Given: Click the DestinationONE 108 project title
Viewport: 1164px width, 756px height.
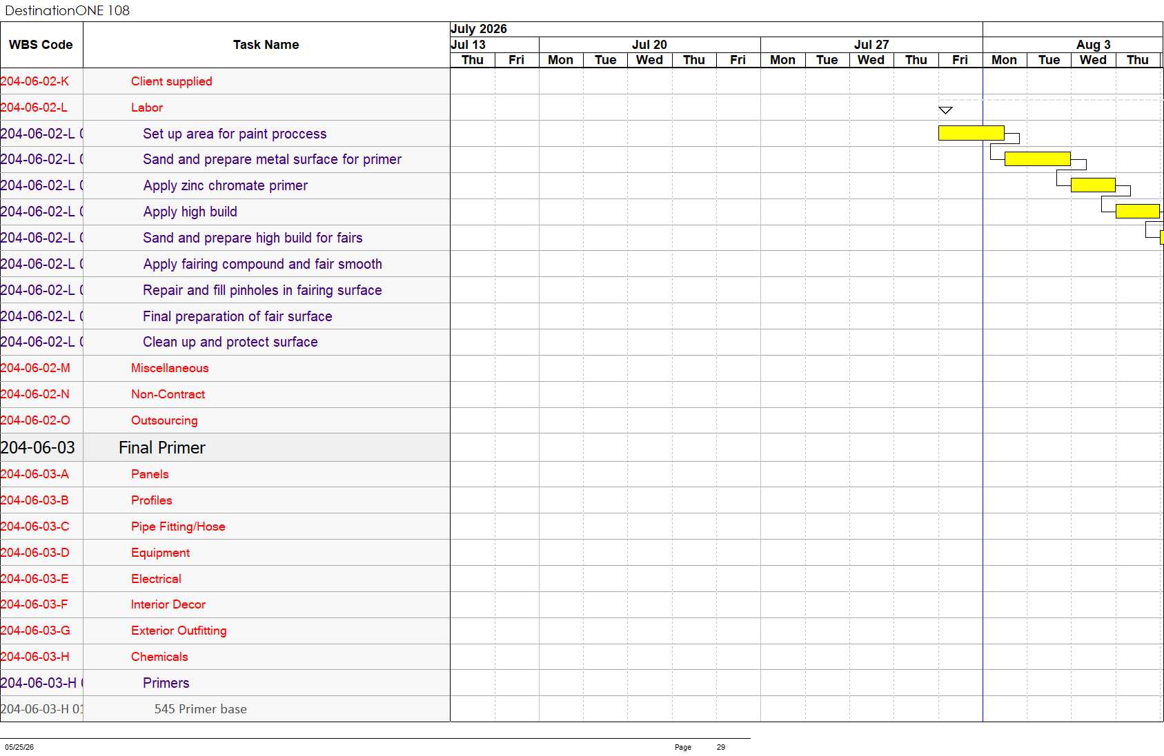Looking at the screenshot, I should point(67,10).
